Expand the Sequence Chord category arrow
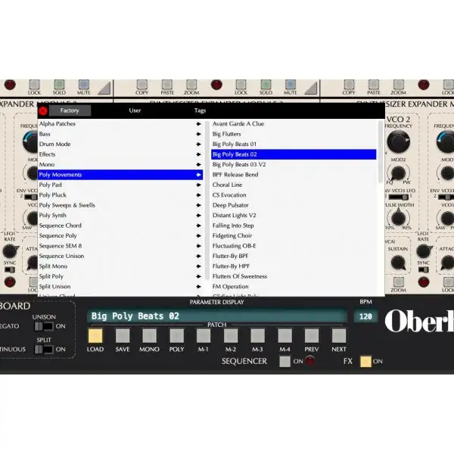The image size is (454, 454). [x=198, y=225]
